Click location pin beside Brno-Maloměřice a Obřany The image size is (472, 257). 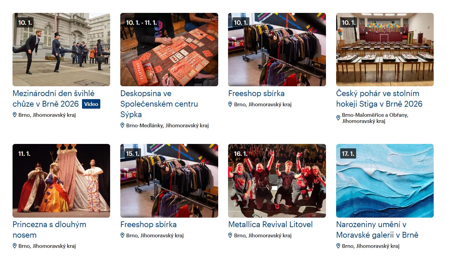point(338,118)
